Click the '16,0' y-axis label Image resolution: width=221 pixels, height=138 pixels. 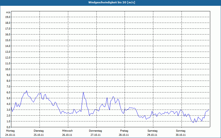(x=8, y=34)
